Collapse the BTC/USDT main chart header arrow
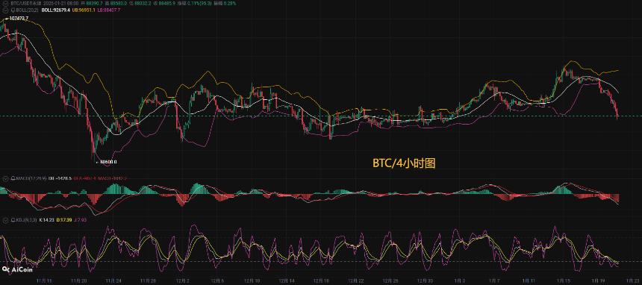The image size is (642, 285). 5,4
